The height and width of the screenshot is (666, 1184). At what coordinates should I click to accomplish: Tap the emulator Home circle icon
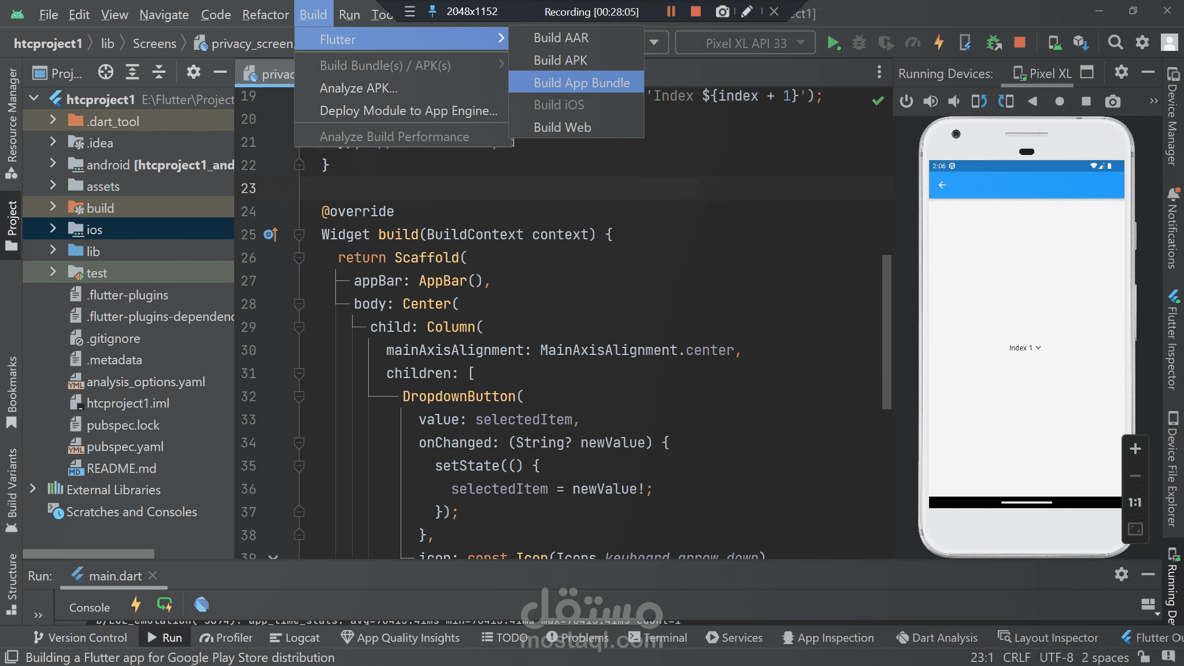(1059, 102)
